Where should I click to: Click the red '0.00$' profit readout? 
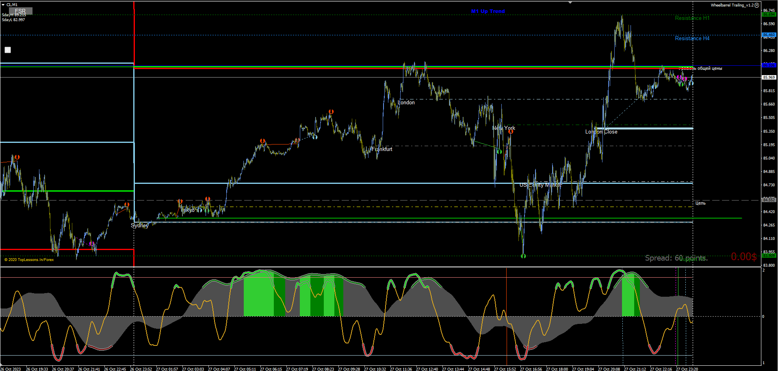tap(744, 257)
